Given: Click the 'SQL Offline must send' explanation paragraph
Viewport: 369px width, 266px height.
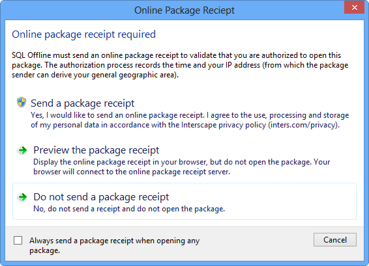Looking at the screenshot, I should click(180, 65).
